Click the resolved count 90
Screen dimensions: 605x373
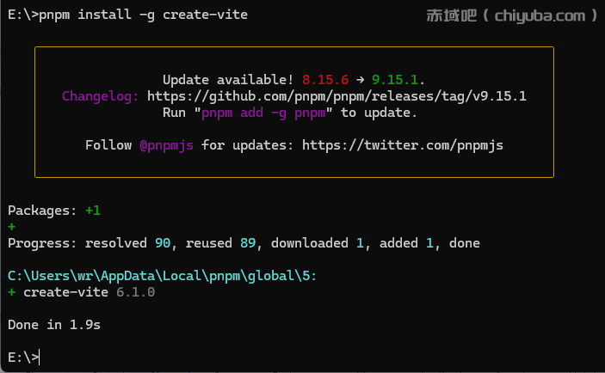click(x=163, y=243)
